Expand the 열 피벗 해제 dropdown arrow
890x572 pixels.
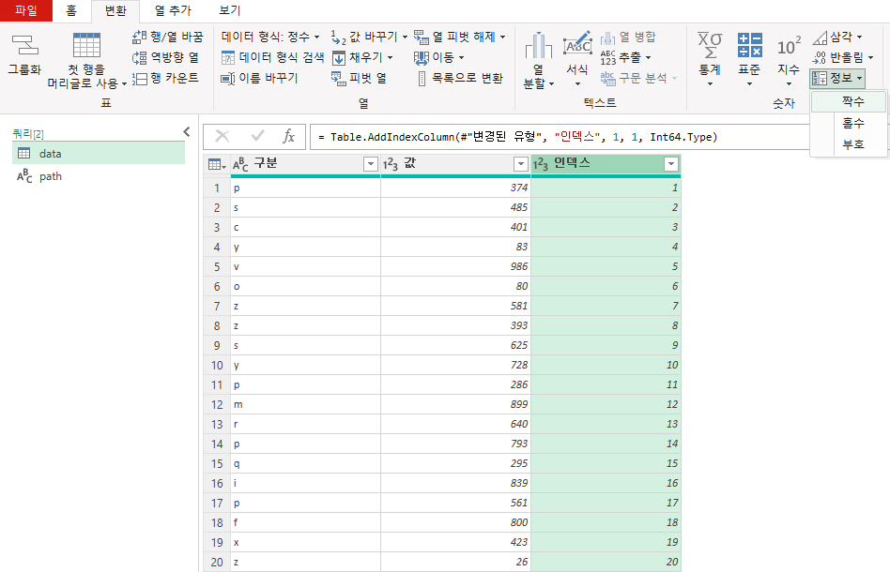click(x=503, y=38)
